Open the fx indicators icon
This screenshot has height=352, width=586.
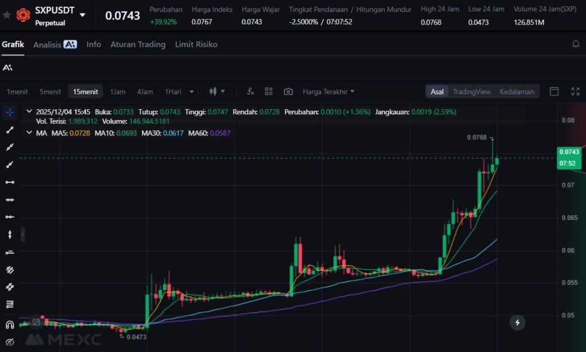(250, 91)
